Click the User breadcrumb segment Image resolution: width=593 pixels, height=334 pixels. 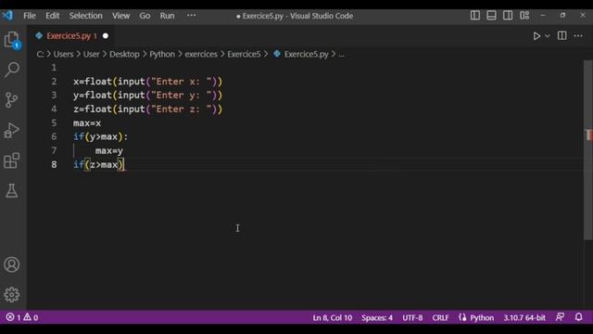[91, 54]
